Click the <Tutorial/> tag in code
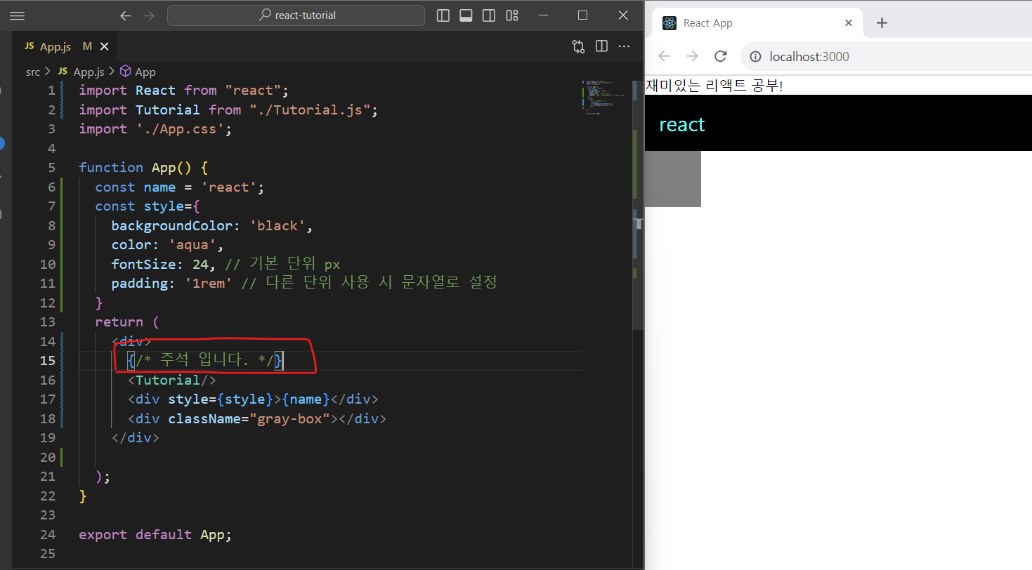Screen dimensions: 1032x570 [172, 380]
